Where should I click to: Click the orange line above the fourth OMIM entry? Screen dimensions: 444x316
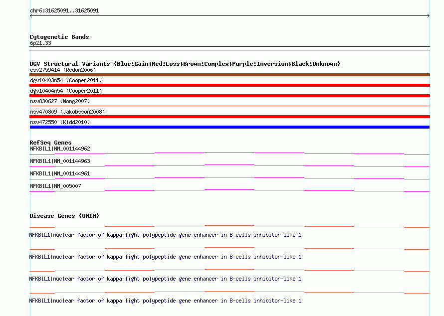coord(229,292)
